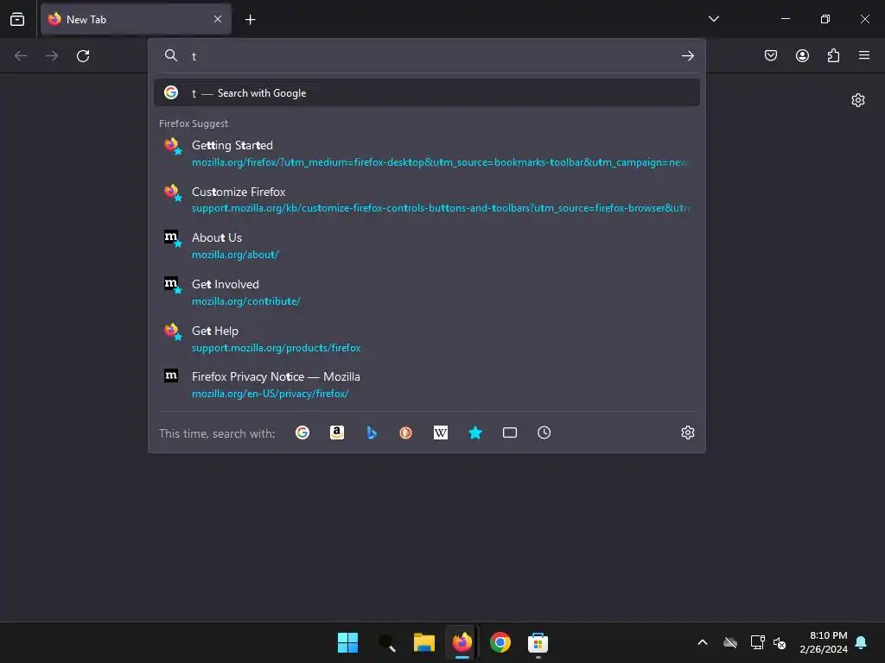This screenshot has width=885, height=663.
Task: Click the muted volume tray icon
Action: [x=780, y=642]
